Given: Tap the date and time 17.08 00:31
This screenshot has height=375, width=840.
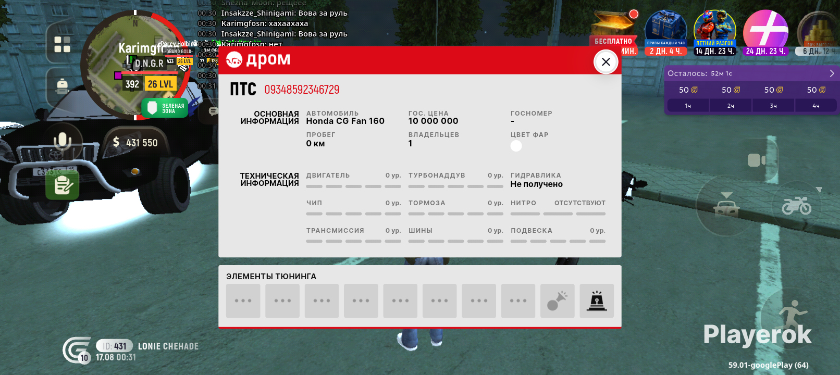Looking at the screenshot, I should coord(116,357).
